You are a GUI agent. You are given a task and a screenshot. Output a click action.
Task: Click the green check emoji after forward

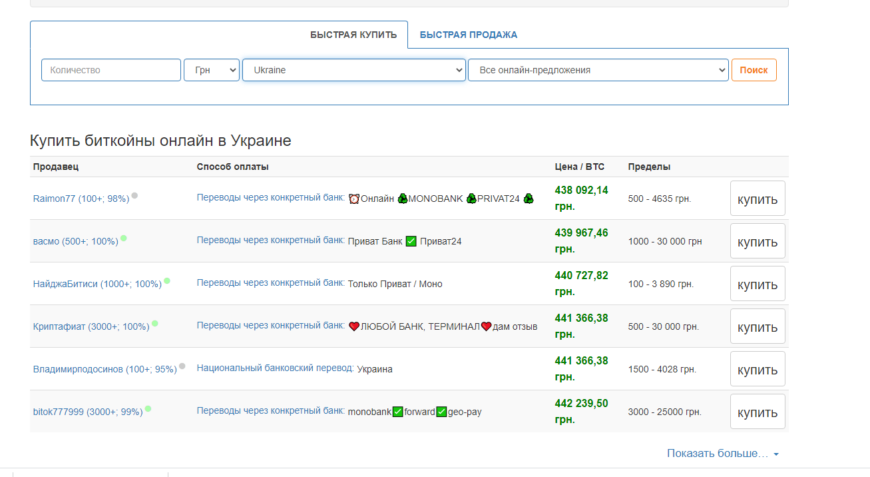point(441,412)
